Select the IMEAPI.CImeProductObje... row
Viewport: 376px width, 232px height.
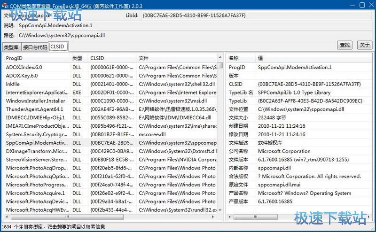(110, 126)
